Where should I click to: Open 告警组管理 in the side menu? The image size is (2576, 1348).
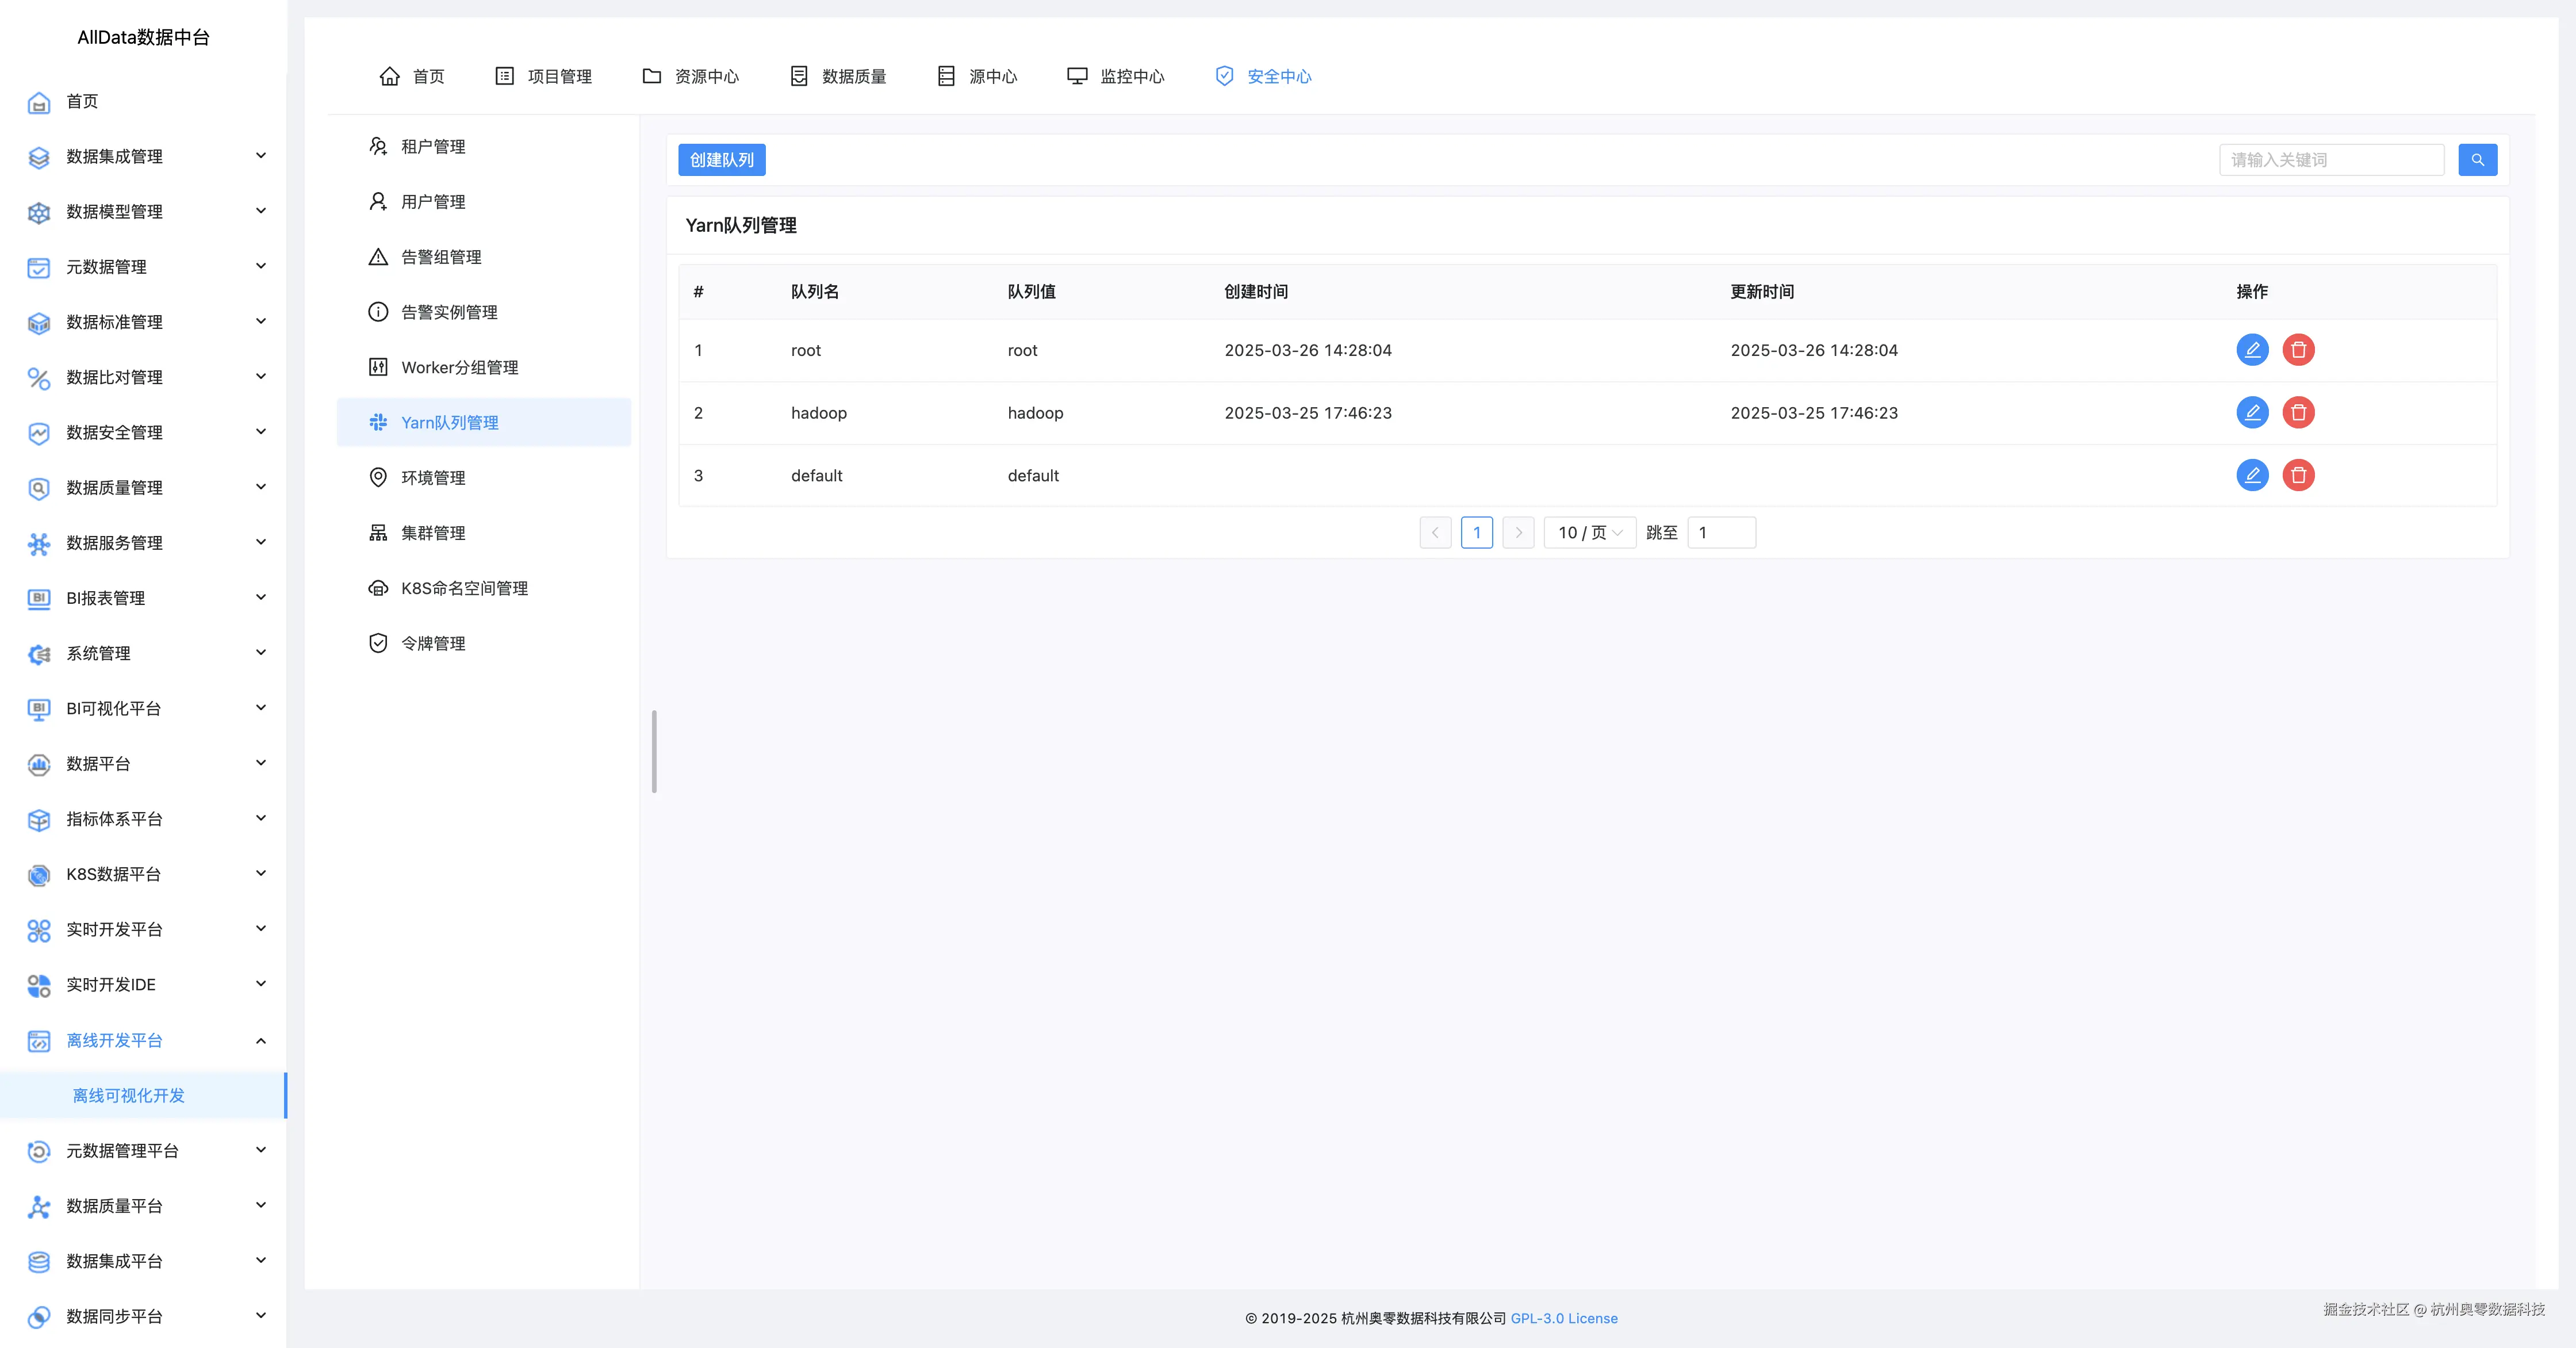click(441, 257)
